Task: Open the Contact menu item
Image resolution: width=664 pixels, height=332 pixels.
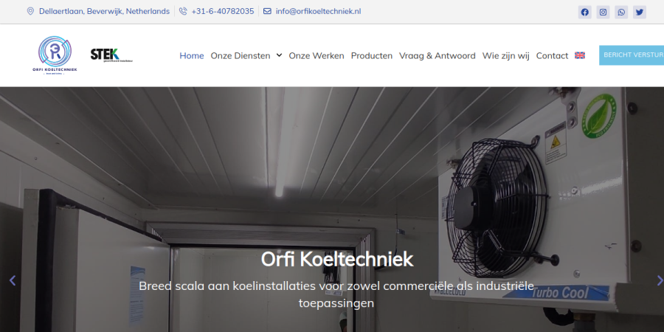Action: pyautogui.click(x=552, y=55)
